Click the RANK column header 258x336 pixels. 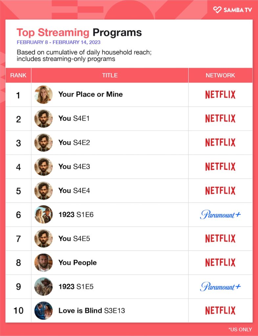click(x=18, y=75)
